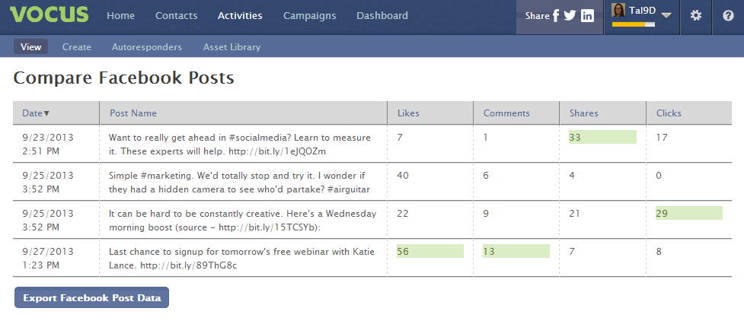Click the VOCUS logo
Viewport: 744px width, 324px height.
click(49, 14)
